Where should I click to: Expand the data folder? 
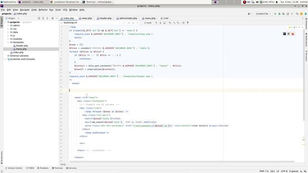point(8,32)
